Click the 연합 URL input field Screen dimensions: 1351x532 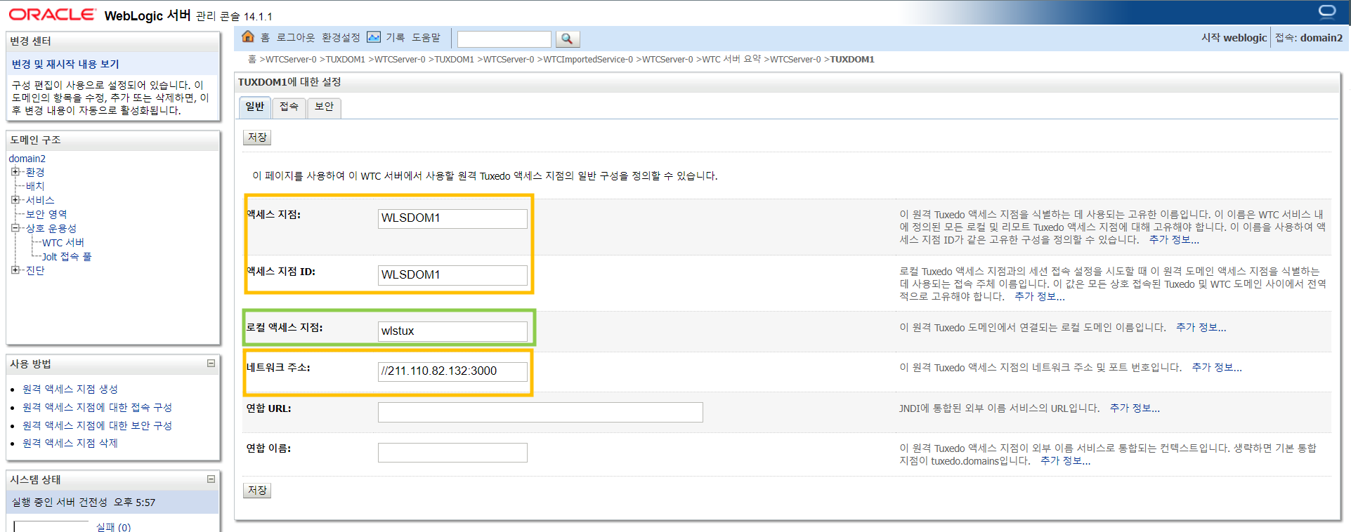(540, 412)
